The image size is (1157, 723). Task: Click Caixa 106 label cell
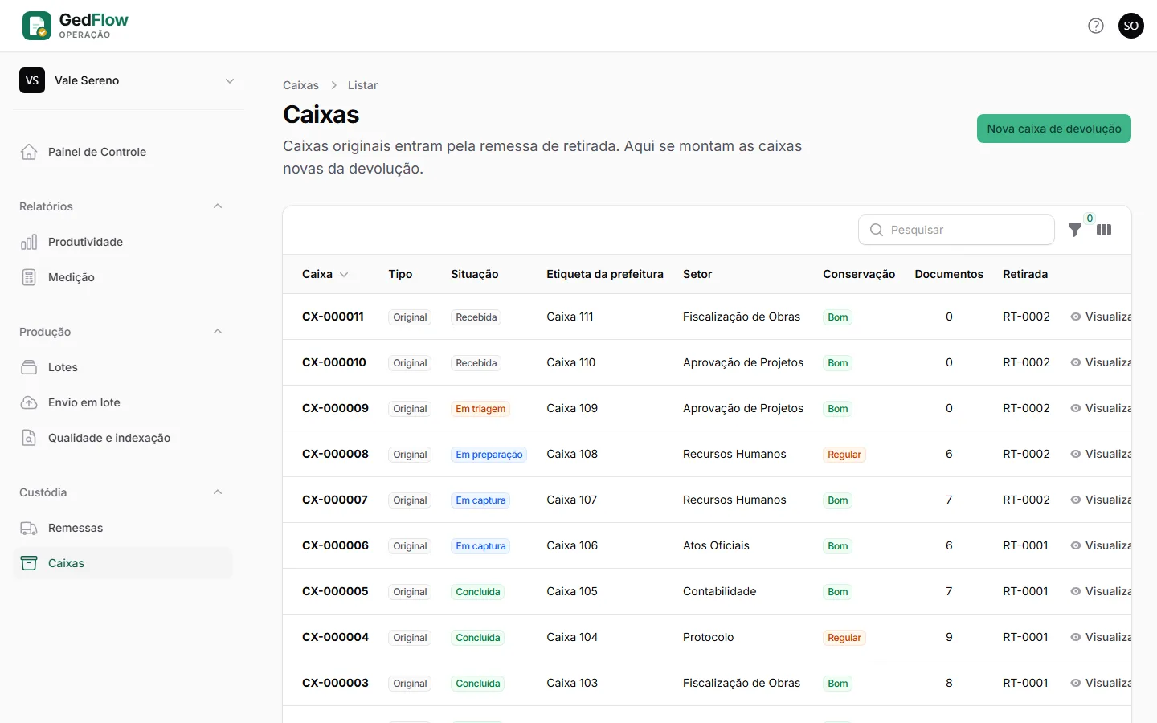pos(572,545)
